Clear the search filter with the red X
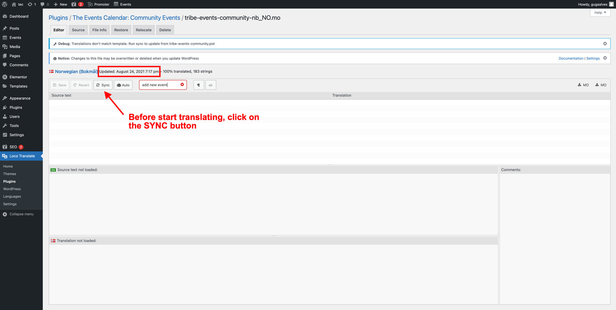This screenshot has height=310, width=616. pos(182,85)
